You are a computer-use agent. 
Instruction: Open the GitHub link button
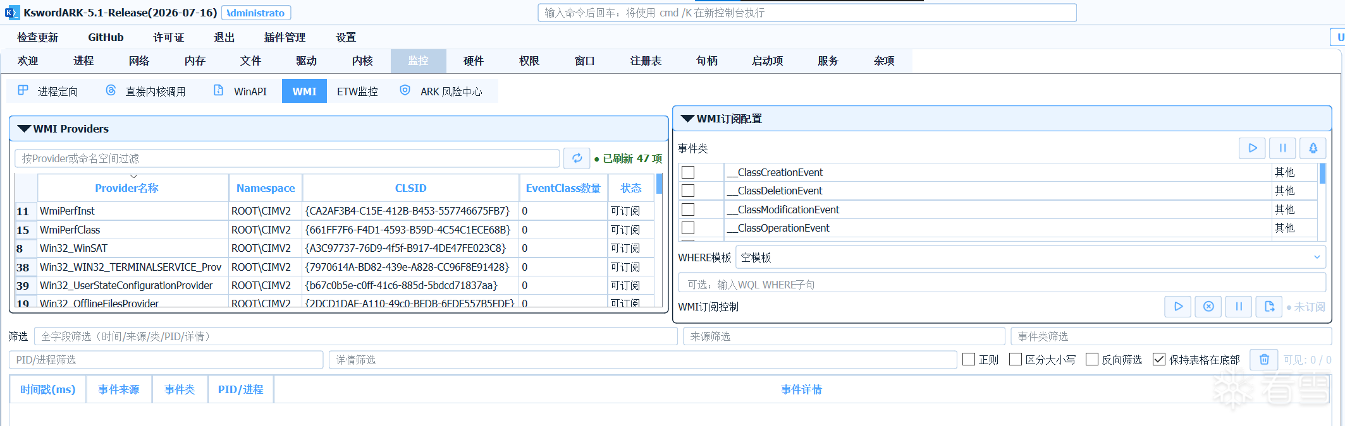[106, 37]
